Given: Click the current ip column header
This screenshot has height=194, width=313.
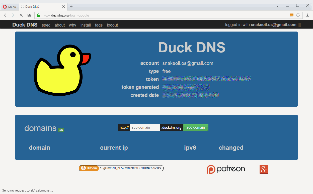Looking at the screenshot, I should click(x=114, y=148).
